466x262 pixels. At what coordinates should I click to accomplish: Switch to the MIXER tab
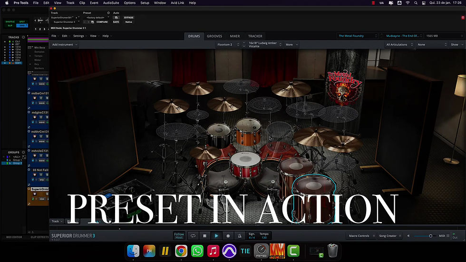pyautogui.click(x=235, y=36)
